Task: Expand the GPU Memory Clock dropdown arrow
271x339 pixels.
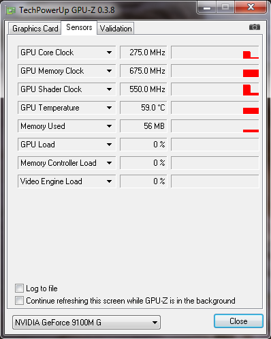Action: (x=109, y=71)
